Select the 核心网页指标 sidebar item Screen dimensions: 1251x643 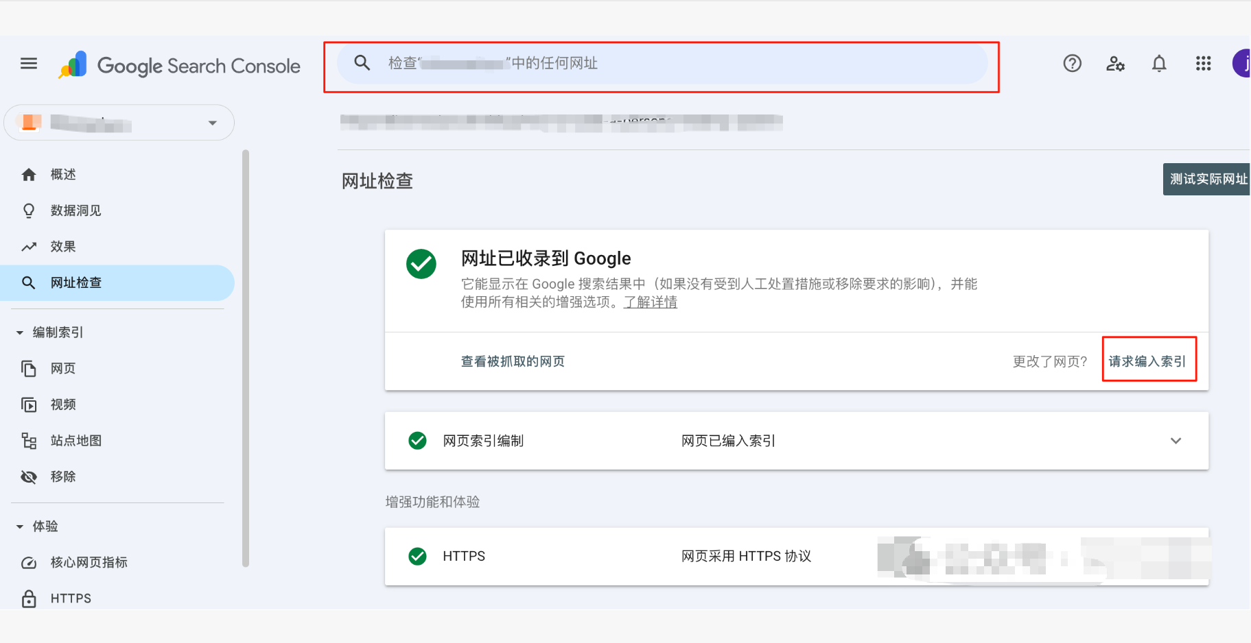89,562
